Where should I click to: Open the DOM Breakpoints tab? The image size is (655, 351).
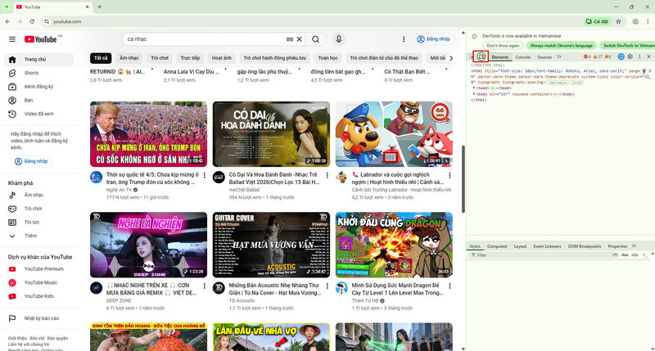585,246
